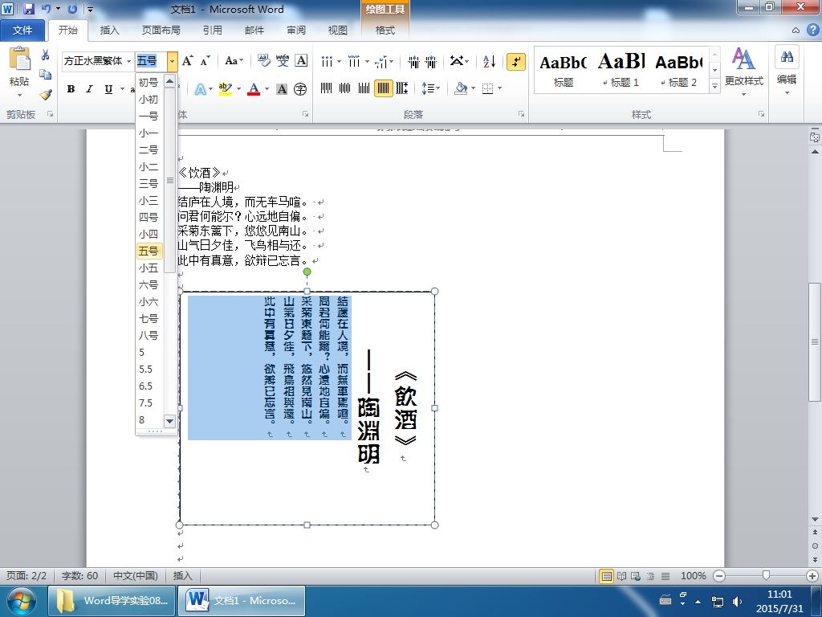The image size is (822, 617).
Task: Open the font name dropdown
Action: (129, 61)
